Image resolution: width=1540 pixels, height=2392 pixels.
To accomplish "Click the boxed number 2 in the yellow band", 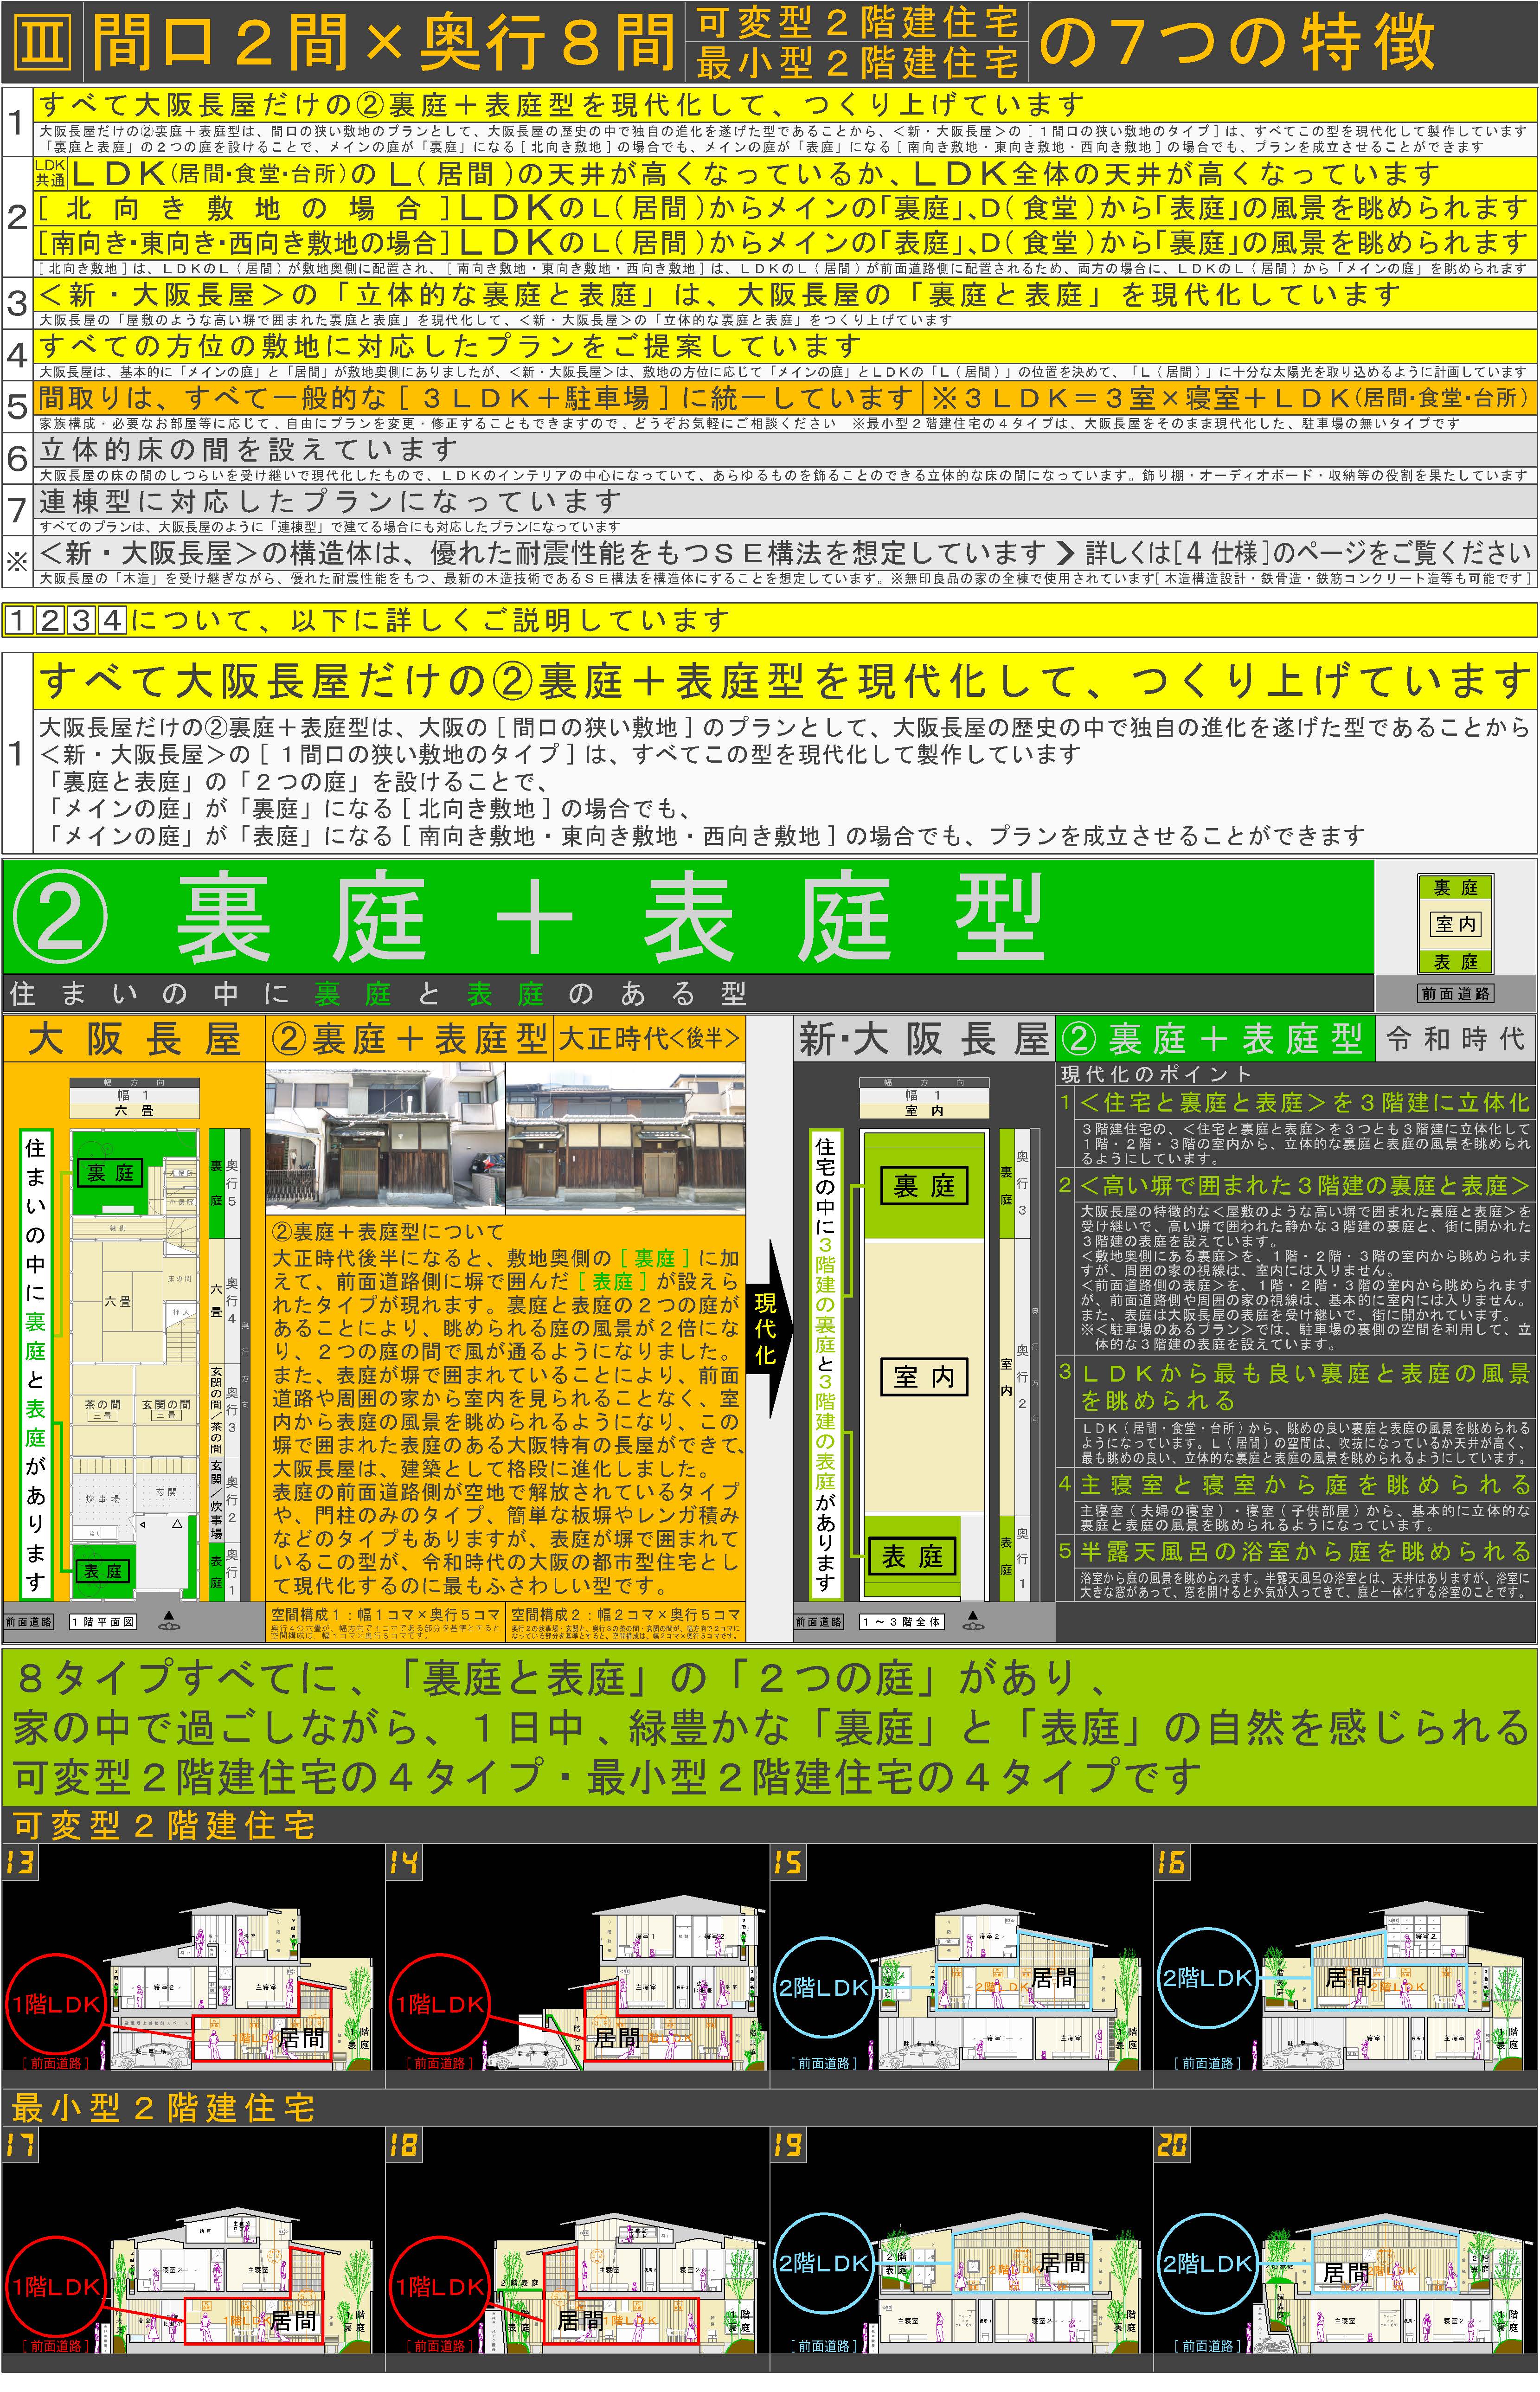I will [50, 621].
